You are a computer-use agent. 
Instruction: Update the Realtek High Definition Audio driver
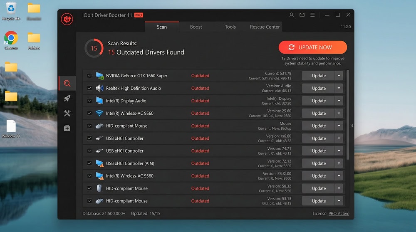(x=318, y=88)
